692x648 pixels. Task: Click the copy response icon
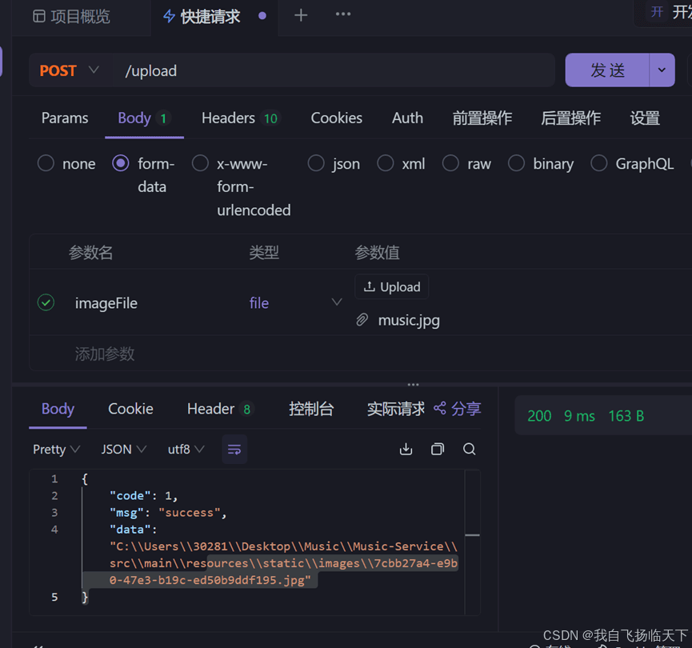point(438,449)
